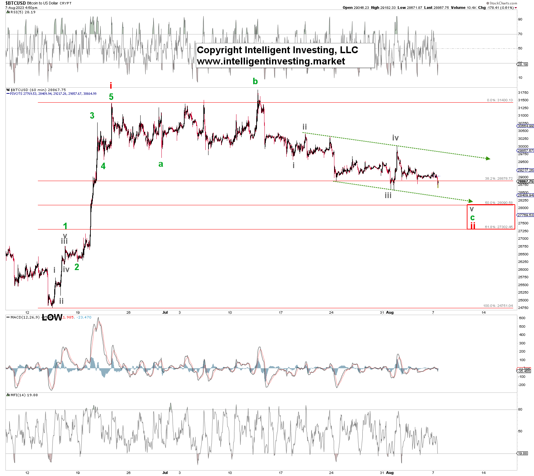The image size is (534, 476).
Task: Click the green '5' wave label
Action: pyautogui.click(x=111, y=97)
